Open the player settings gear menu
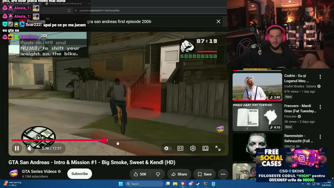The image size is (334, 188). pyautogui.click(x=193, y=148)
